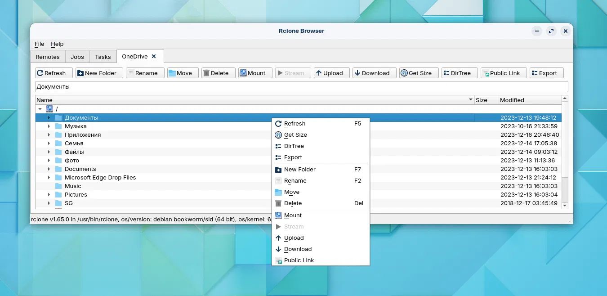Select the Фото folder icon
Image resolution: width=607 pixels, height=296 pixels.
point(58,160)
